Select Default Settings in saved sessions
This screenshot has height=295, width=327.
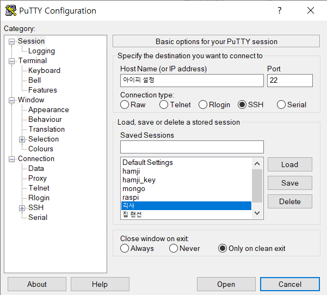pyautogui.click(x=186, y=163)
